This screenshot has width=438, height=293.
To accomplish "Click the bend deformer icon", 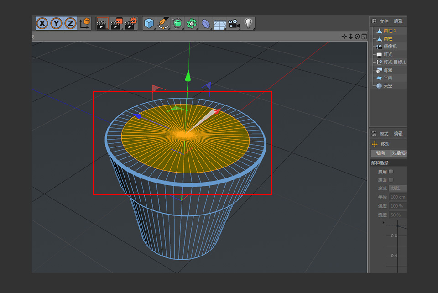I will pyautogui.click(x=206, y=23).
